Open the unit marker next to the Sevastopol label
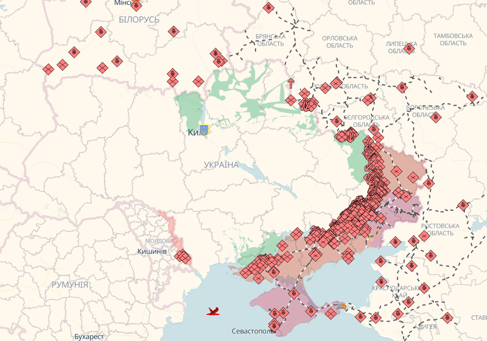Viewport: 487px width, 341px height. coord(274,325)
